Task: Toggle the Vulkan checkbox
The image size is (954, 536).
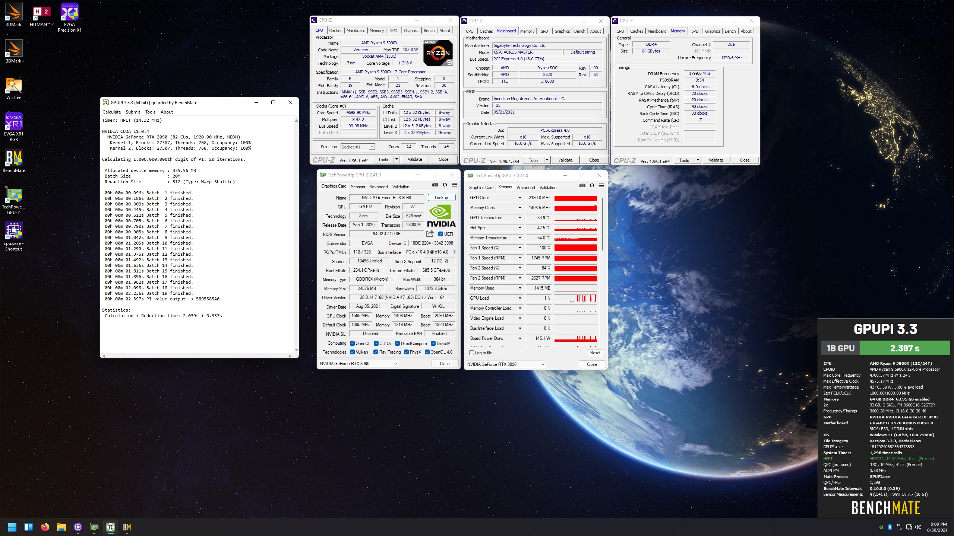Action: pos(352,352)
